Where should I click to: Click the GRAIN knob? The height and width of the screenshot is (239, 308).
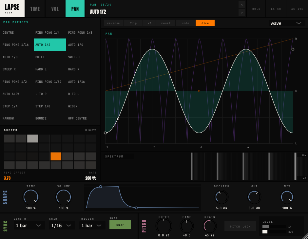coord(210,226)
